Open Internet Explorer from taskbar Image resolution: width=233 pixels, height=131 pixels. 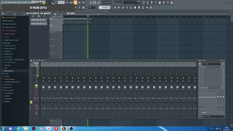19,128
